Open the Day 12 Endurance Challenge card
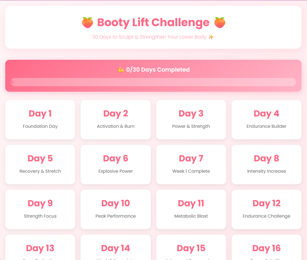Screen dimensions: 307x260 tap(266, 209)
